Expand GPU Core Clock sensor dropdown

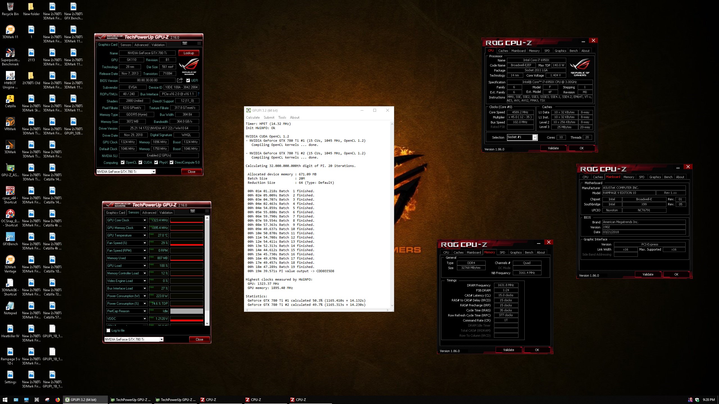coord(145,220)
